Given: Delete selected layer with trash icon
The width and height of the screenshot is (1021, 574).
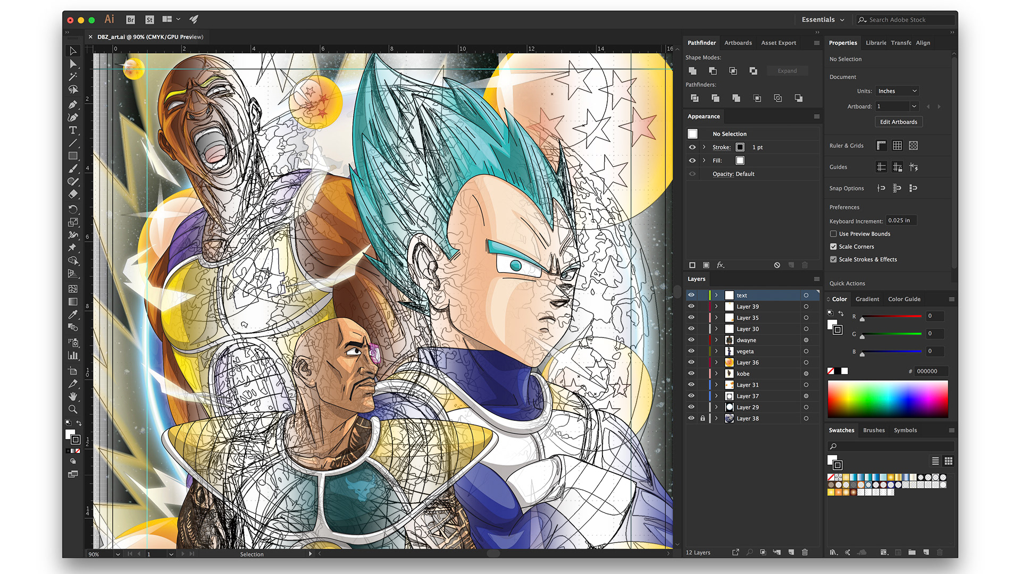Looking at the screenshot, I should click(x=805, y=552).
